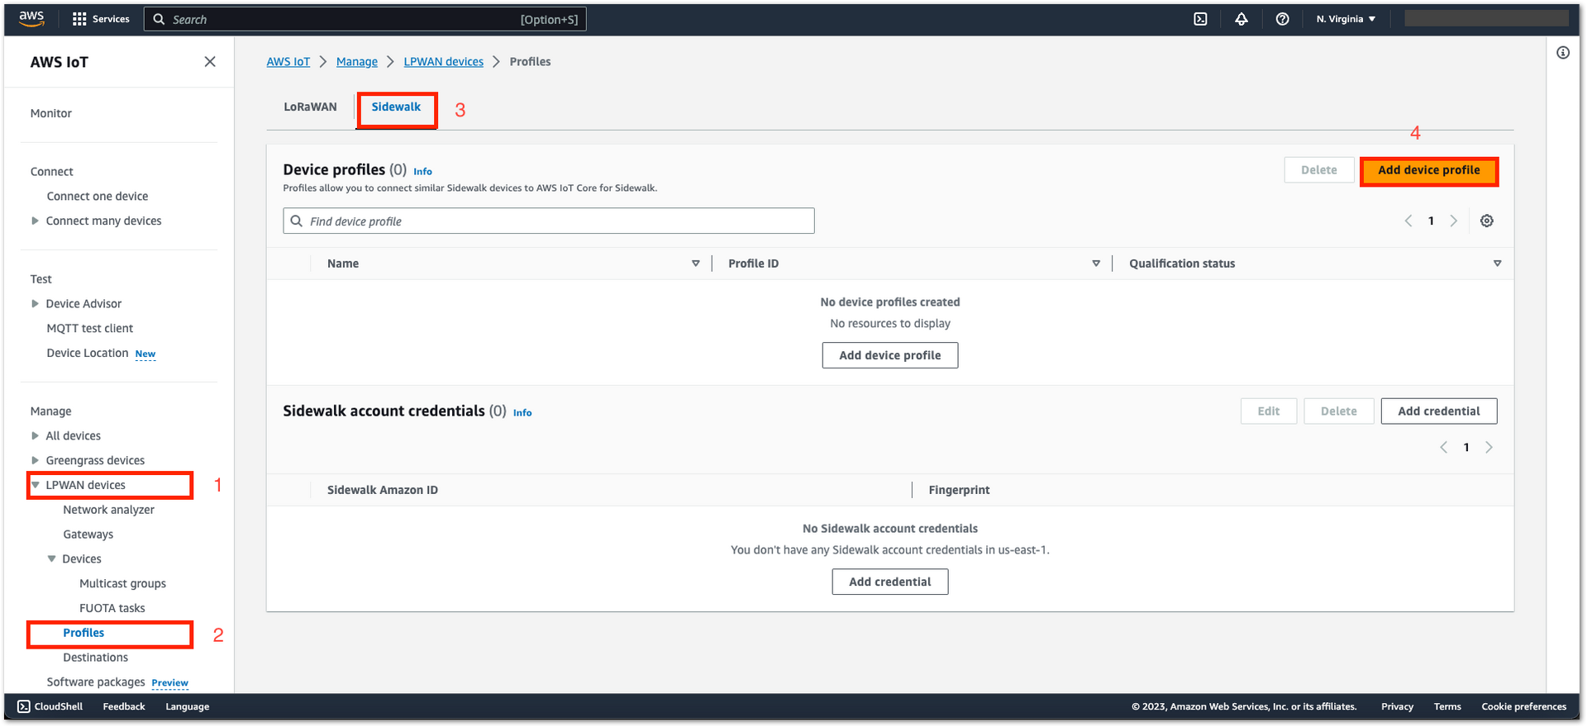Expand Device Advisor section
1587x727 pixels.
pos(35,303)
